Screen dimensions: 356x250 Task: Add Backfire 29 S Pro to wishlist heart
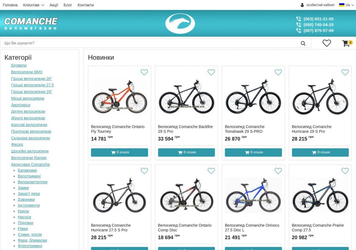[x=211, y=72]
